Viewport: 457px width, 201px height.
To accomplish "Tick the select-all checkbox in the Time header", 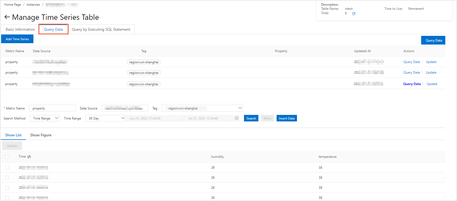I will click(x=7, y=157).
